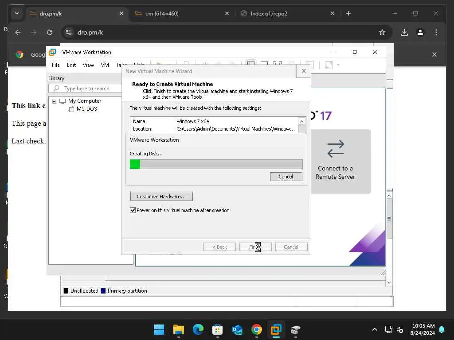Viewport: 454px width, 340px height.
Task: Open network status tray icon
Action: [388, 329]
